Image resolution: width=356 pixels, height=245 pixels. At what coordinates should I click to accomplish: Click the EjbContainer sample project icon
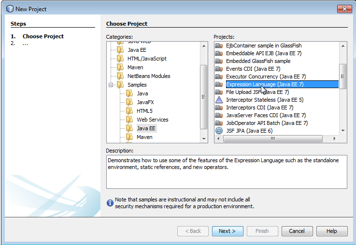point(219,46)
